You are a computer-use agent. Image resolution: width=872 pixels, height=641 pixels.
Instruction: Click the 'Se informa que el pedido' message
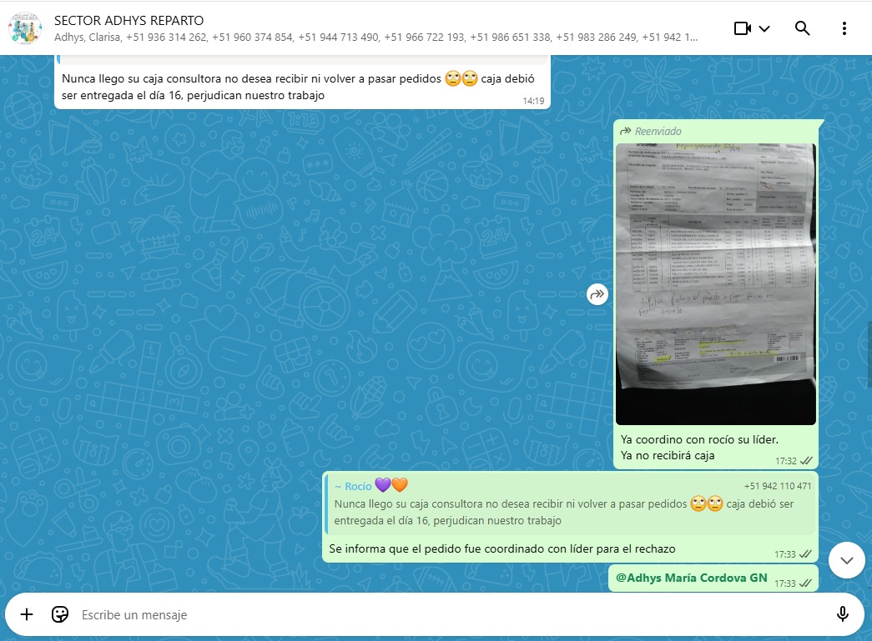click(x=502, y=549)
